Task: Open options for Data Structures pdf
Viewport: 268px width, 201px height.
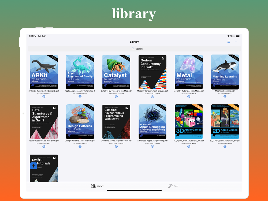Action: tap(44, 147)
